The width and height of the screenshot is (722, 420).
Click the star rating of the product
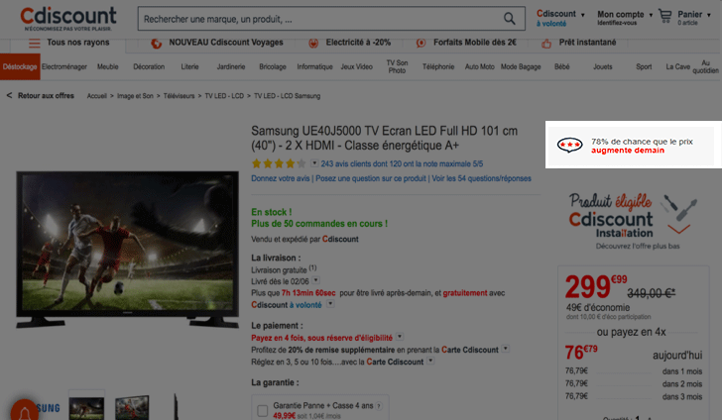279,163
